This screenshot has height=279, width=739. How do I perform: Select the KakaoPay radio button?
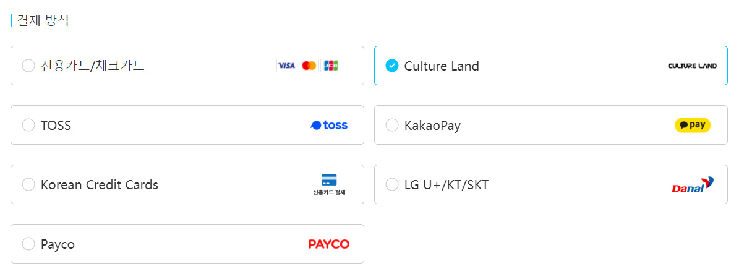tap(392, 125)
